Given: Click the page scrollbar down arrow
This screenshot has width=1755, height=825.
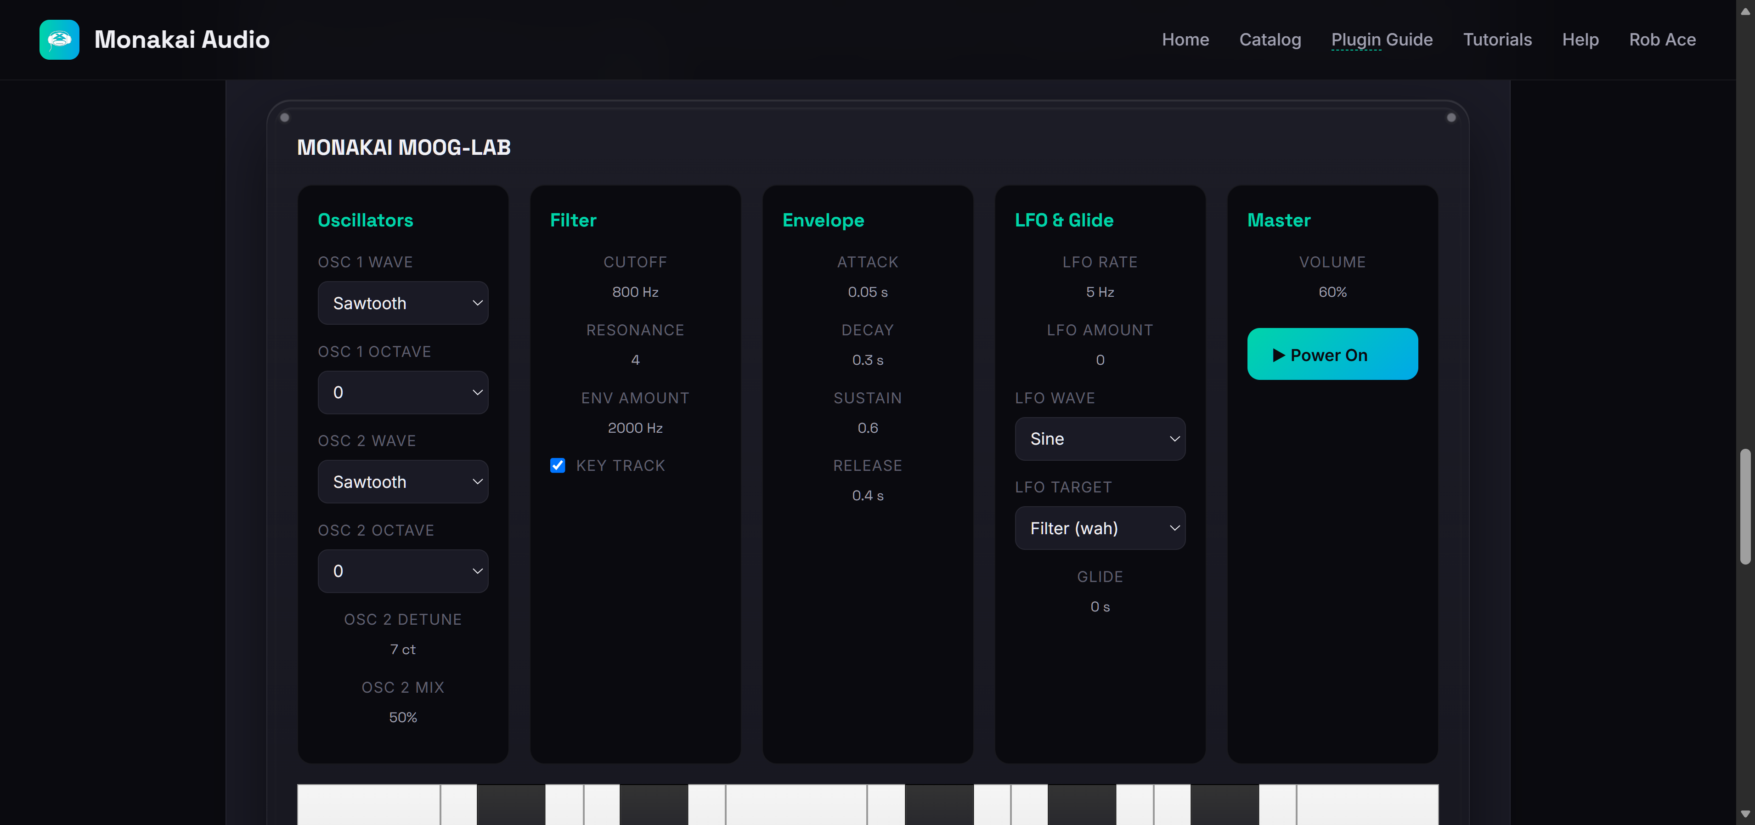Looking at the screenshot, I should [x=1745, y=814].
